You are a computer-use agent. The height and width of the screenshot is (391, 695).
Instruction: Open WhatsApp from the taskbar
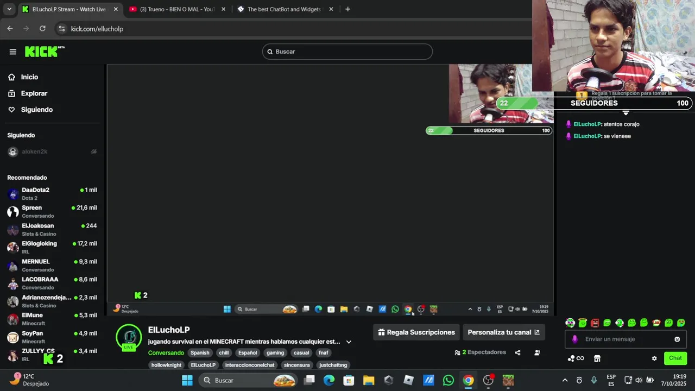click(x=448, y=380)
